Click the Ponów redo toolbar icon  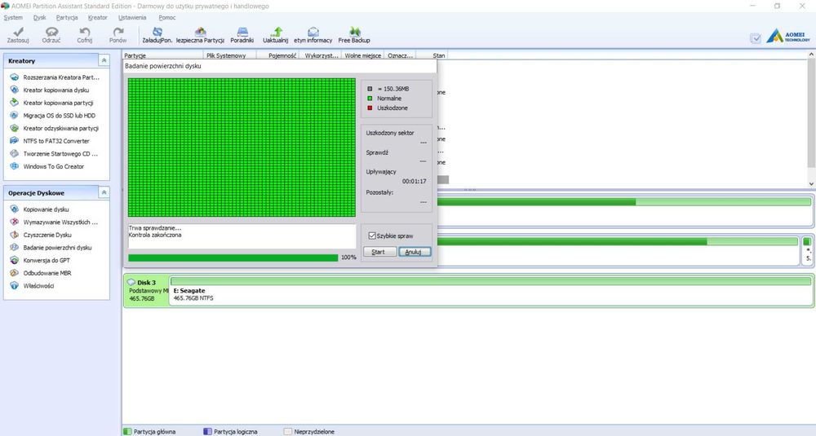click(x=118, y=35)
